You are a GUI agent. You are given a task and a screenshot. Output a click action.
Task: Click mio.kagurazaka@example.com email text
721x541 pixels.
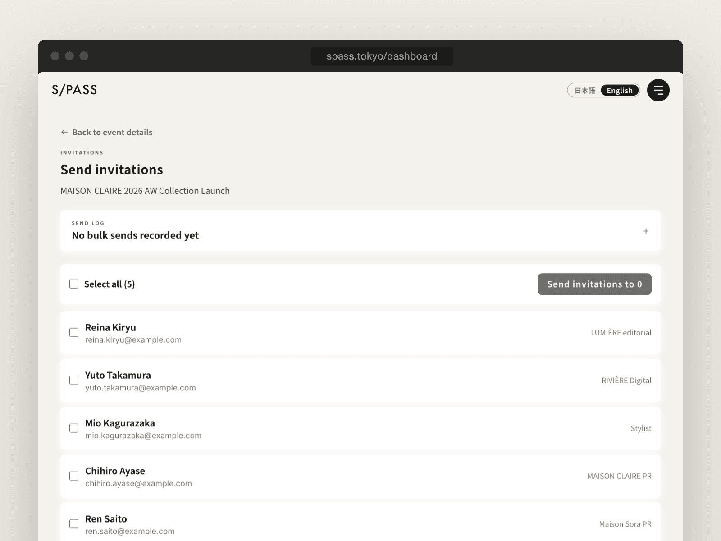143,436
